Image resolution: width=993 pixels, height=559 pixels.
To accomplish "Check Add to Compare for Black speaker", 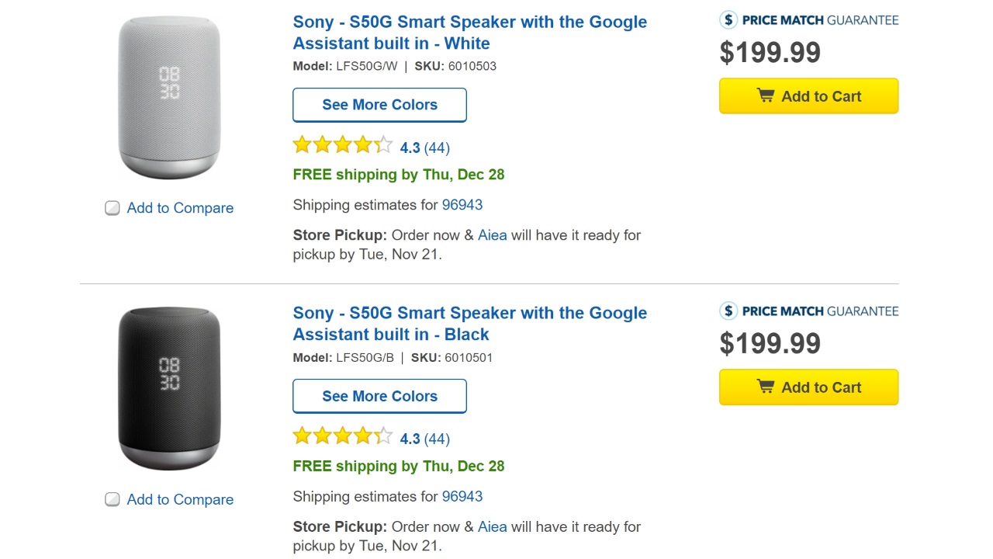I will (112, 499).
